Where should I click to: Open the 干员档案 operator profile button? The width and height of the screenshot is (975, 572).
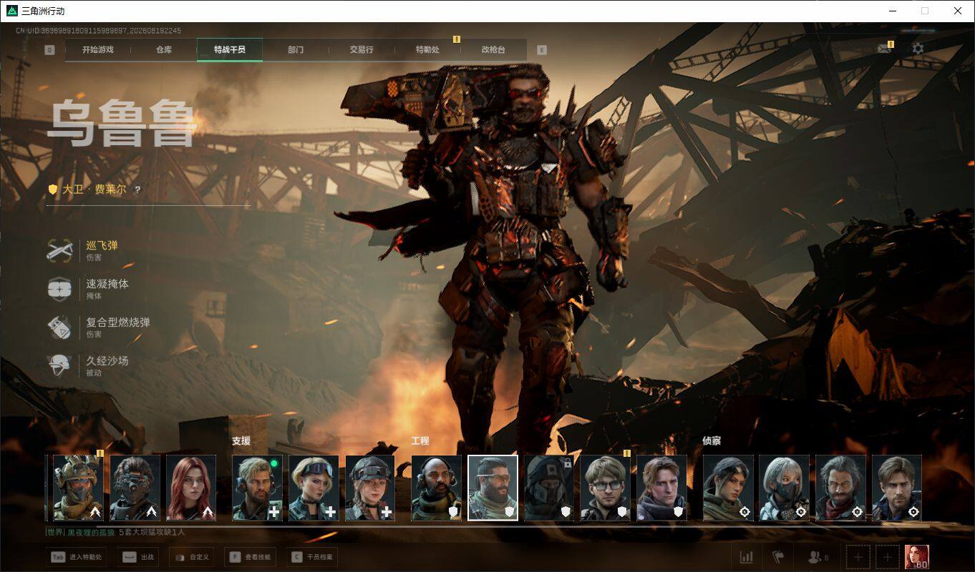tap(313, 557)
